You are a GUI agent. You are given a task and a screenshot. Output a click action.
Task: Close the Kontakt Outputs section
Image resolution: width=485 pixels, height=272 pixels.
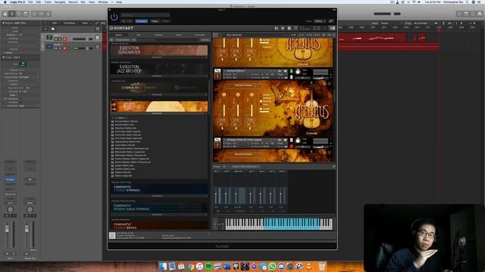(333, 166)
